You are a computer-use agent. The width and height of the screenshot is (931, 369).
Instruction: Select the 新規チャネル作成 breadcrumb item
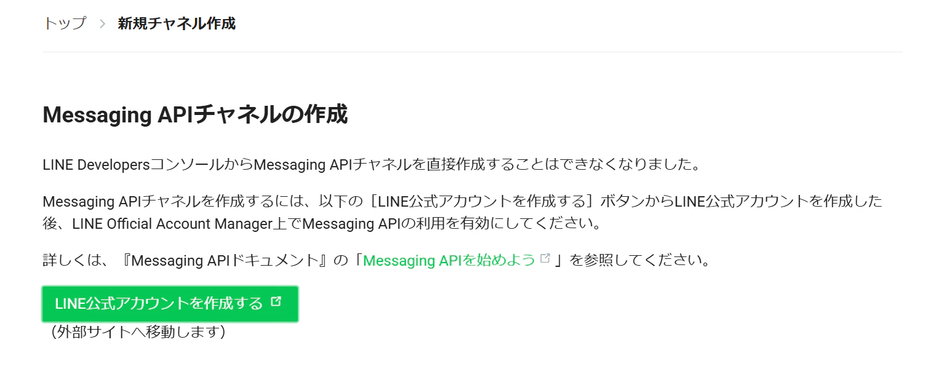[177, 24]
